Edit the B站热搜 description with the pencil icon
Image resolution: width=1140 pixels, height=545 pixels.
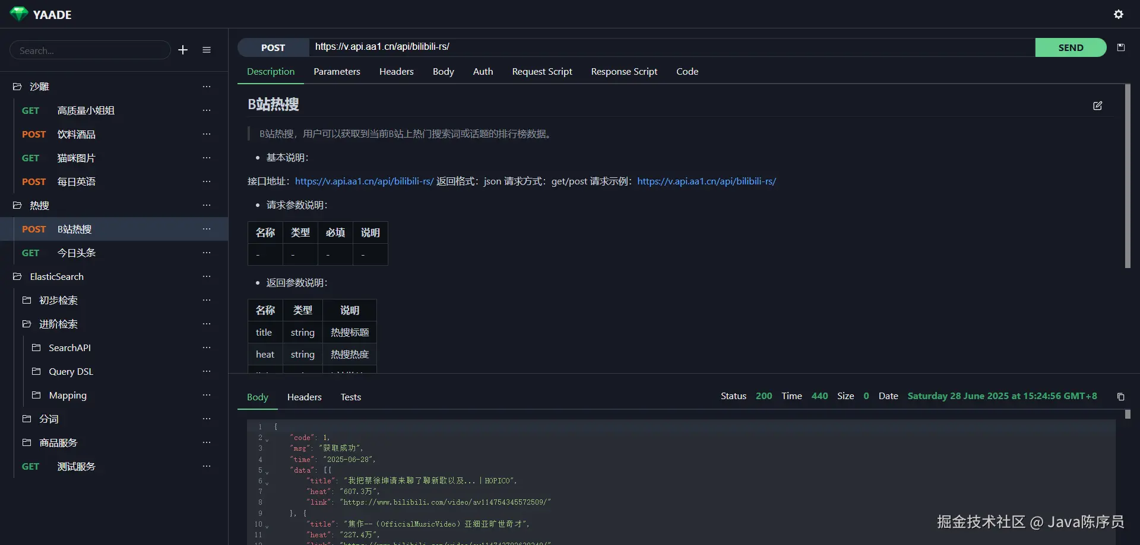tap(1098, 106)
